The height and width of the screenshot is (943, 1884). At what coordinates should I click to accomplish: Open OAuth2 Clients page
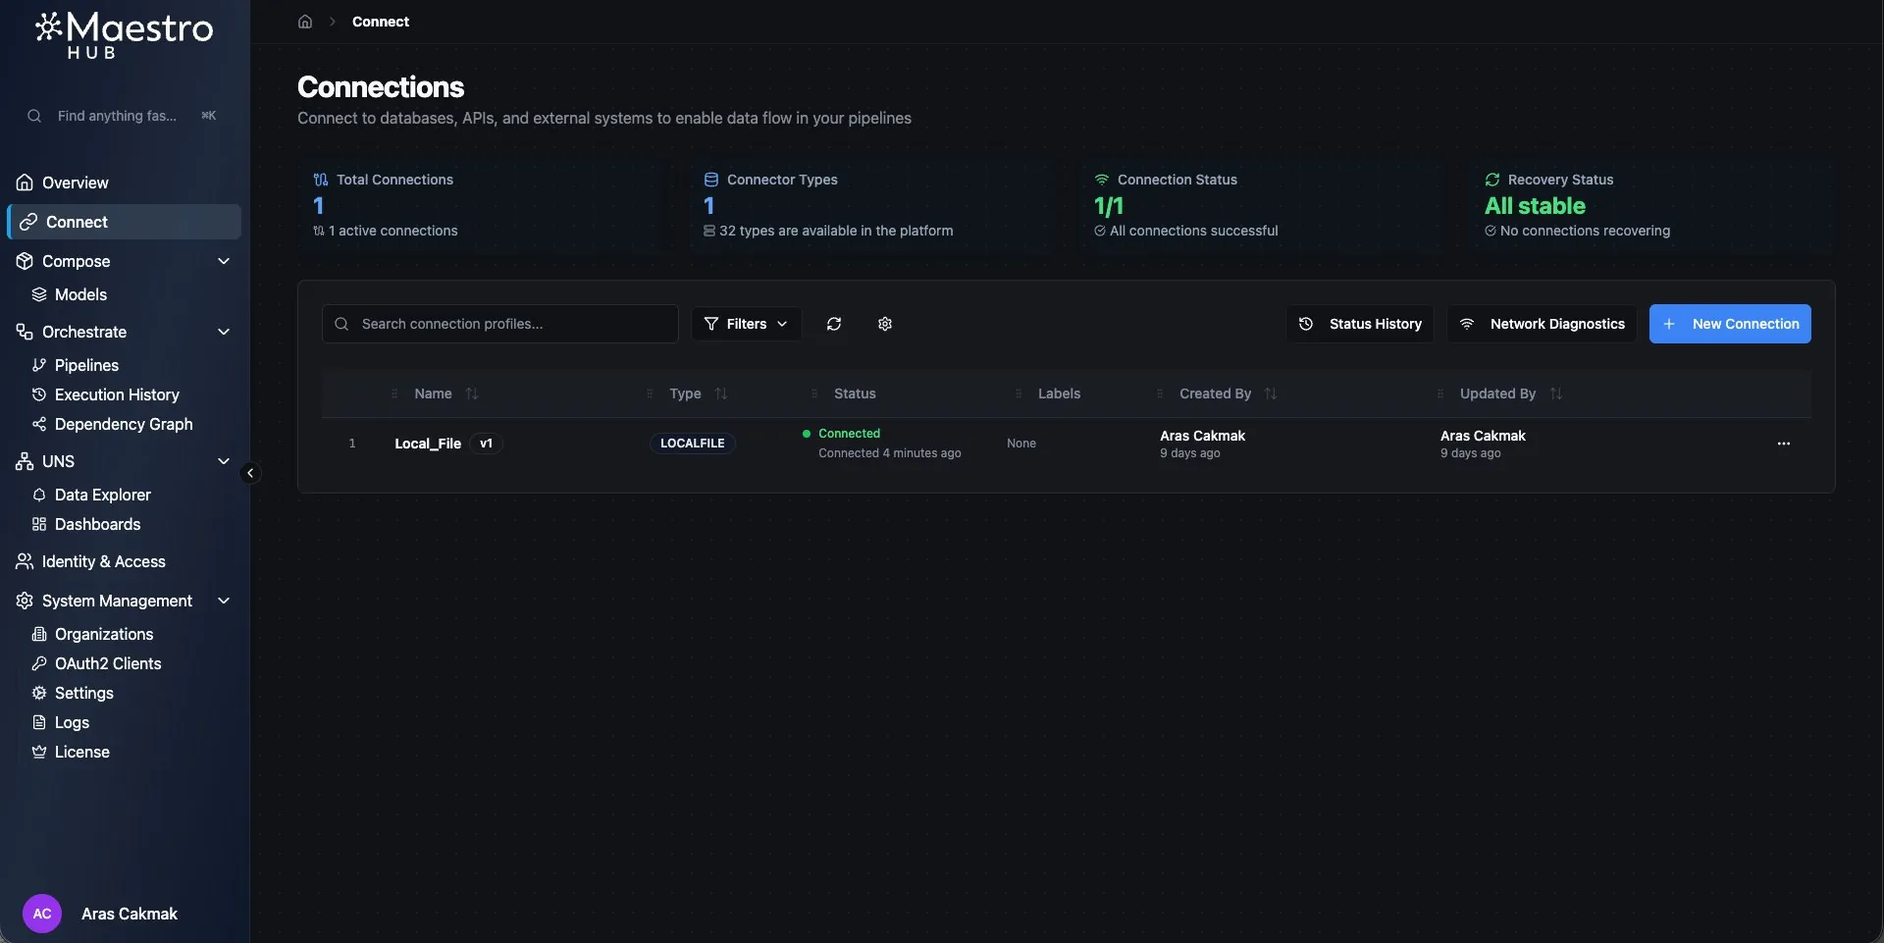coord(108,663)
